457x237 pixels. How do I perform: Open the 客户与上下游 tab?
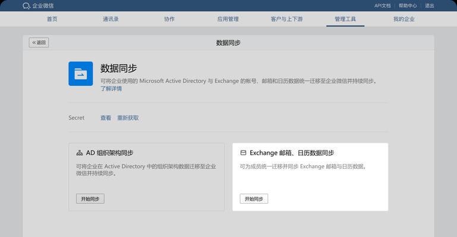pos(287,19)
